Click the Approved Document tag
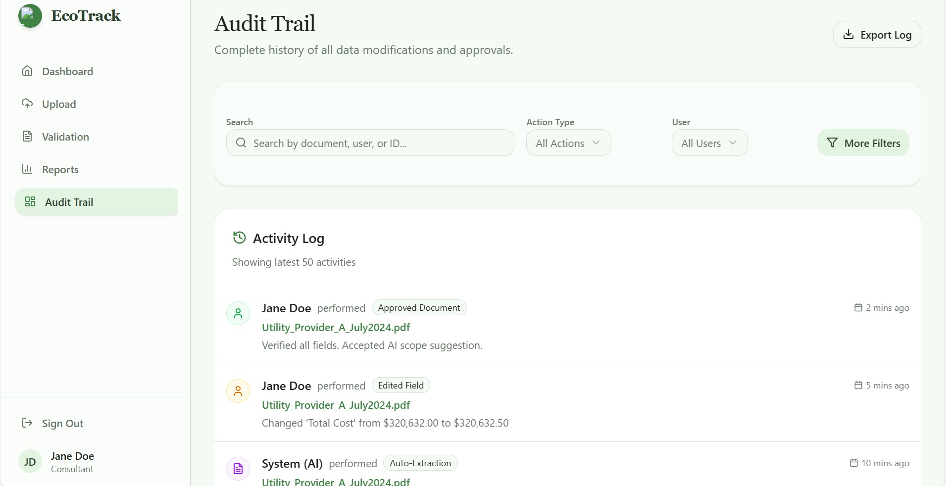This screenshot has height=486, width=946. [x=419, y=307]
